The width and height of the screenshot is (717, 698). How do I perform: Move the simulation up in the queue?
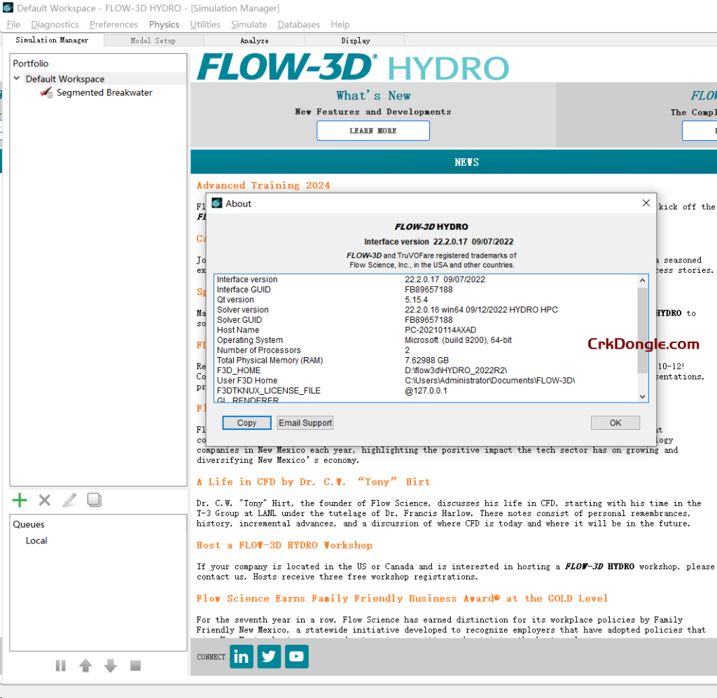coord(85,665)
